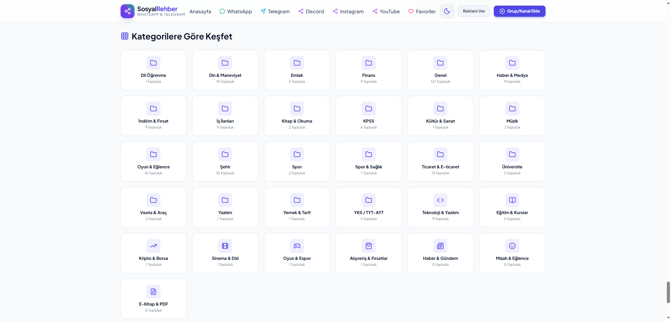Open the YKS / TYT-AYT category label
This screenshot has height=321, width=671.
point(369,213)
